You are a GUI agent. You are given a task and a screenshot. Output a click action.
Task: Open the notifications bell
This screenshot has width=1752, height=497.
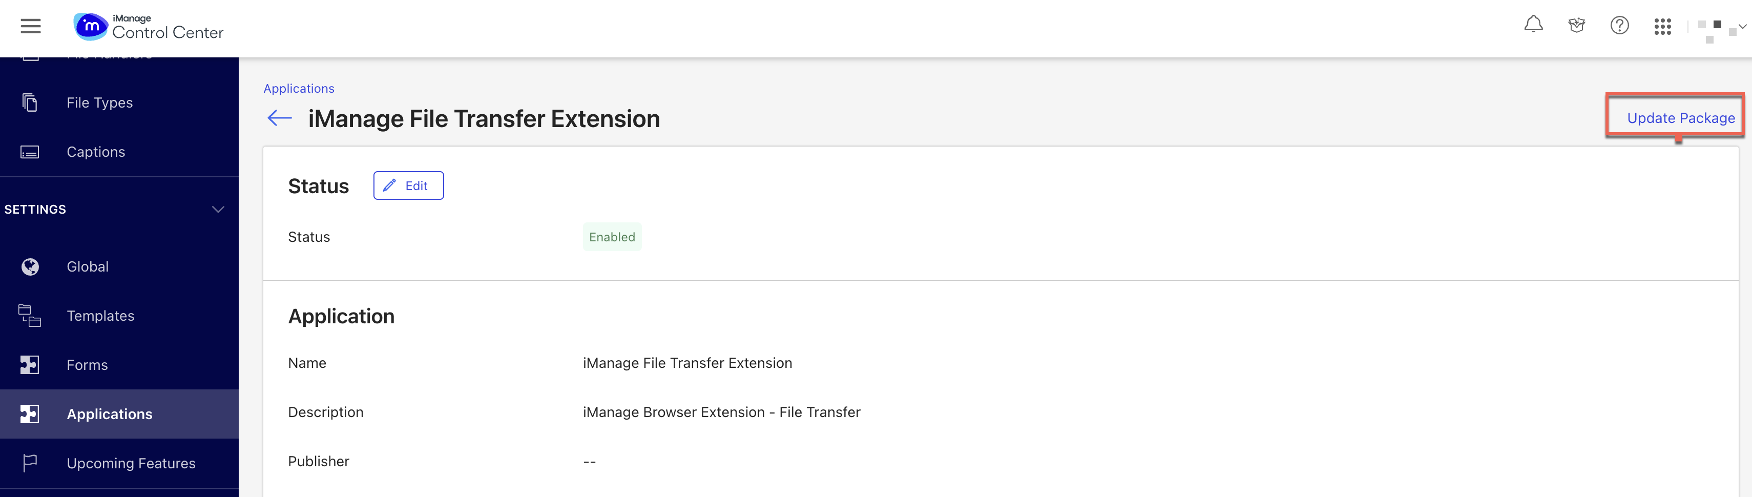[1533, 25]
